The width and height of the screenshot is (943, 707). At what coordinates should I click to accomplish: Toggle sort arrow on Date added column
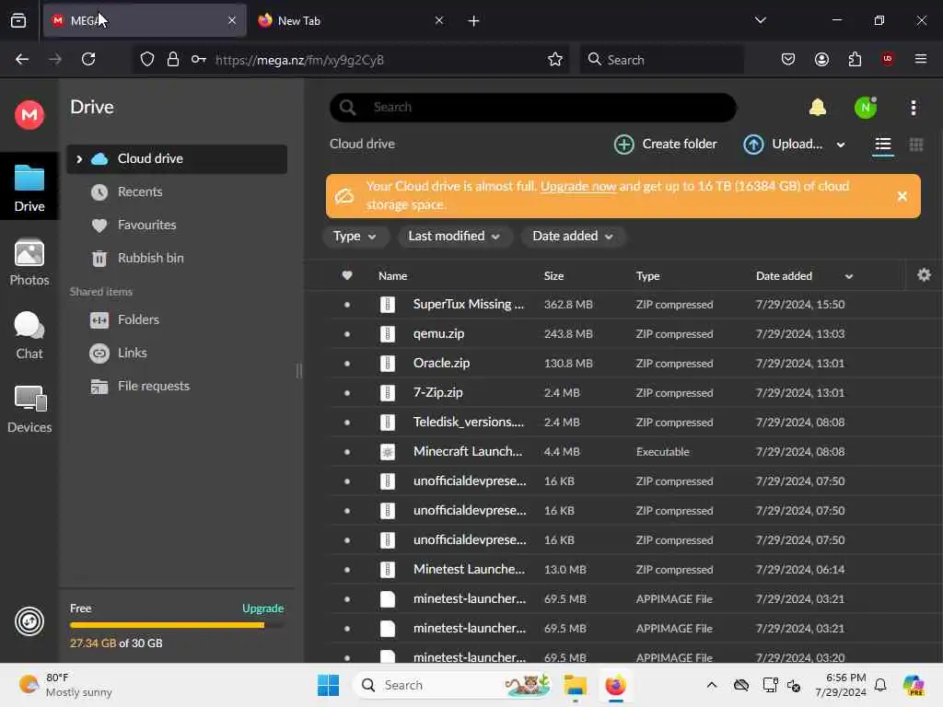848,276
